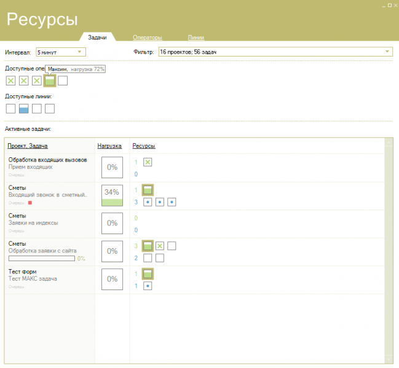Click the 0% progress bar under Обработка заявки
Viewport: 399px width, 368px height.
(42, 259)
